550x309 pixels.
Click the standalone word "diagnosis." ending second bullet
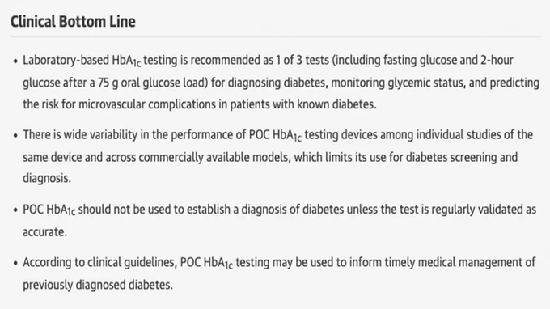(47, 178)
